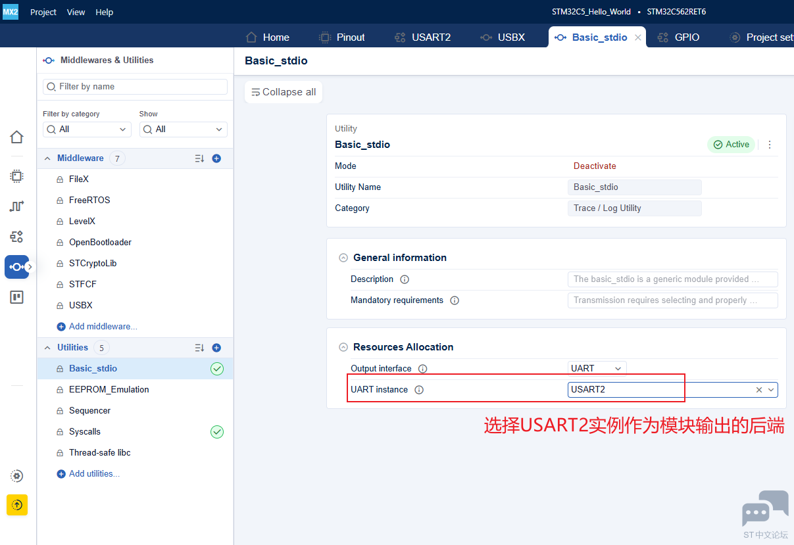Focus the Filter by name field

pos(135,87)
